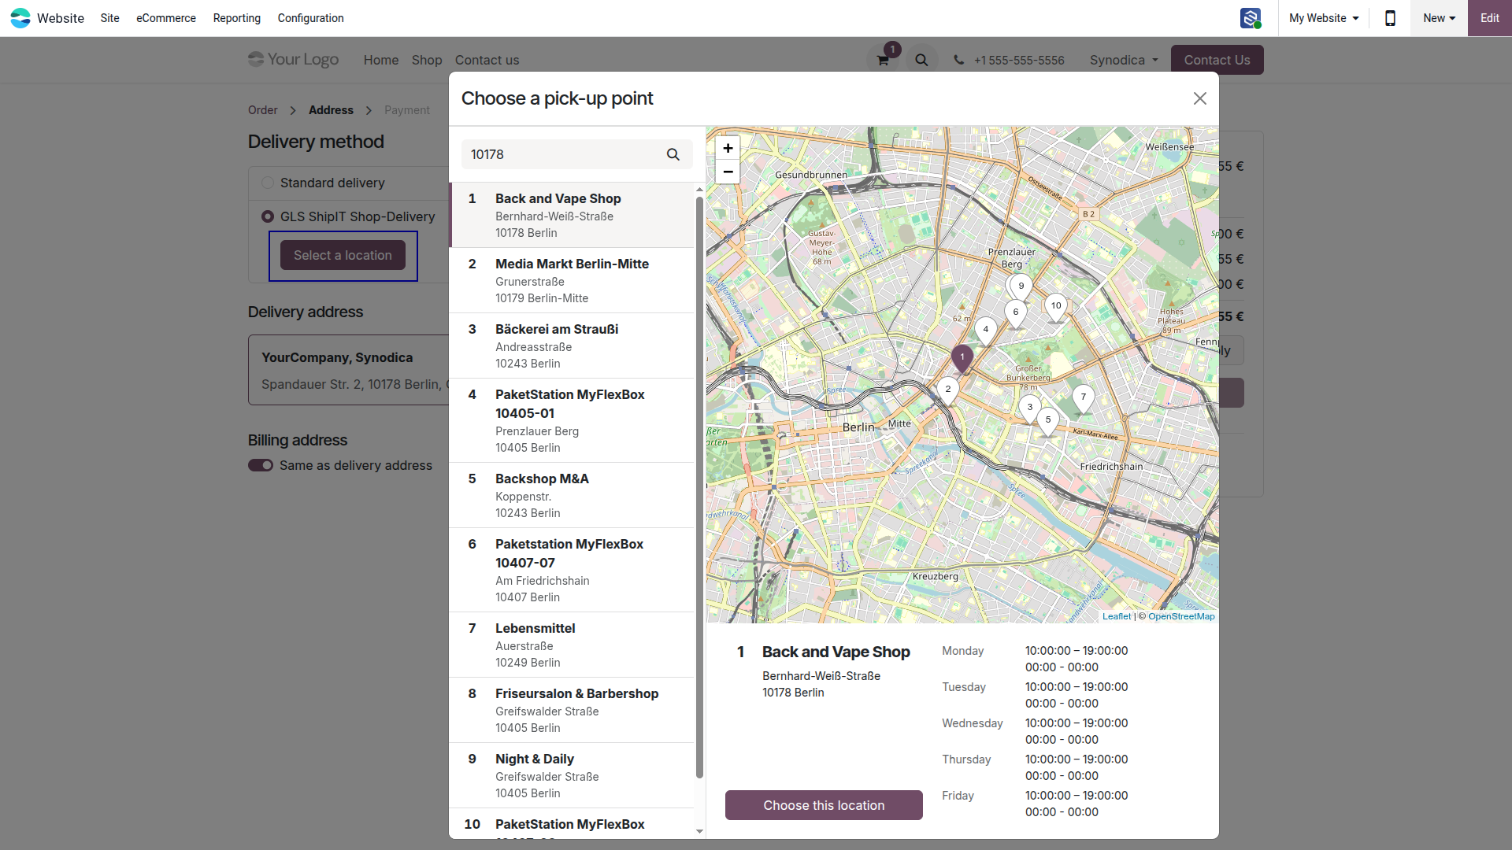Open the OpenStreetMap attribution link
Screen dimensions: 1512x850
(x=1181, y=616)
